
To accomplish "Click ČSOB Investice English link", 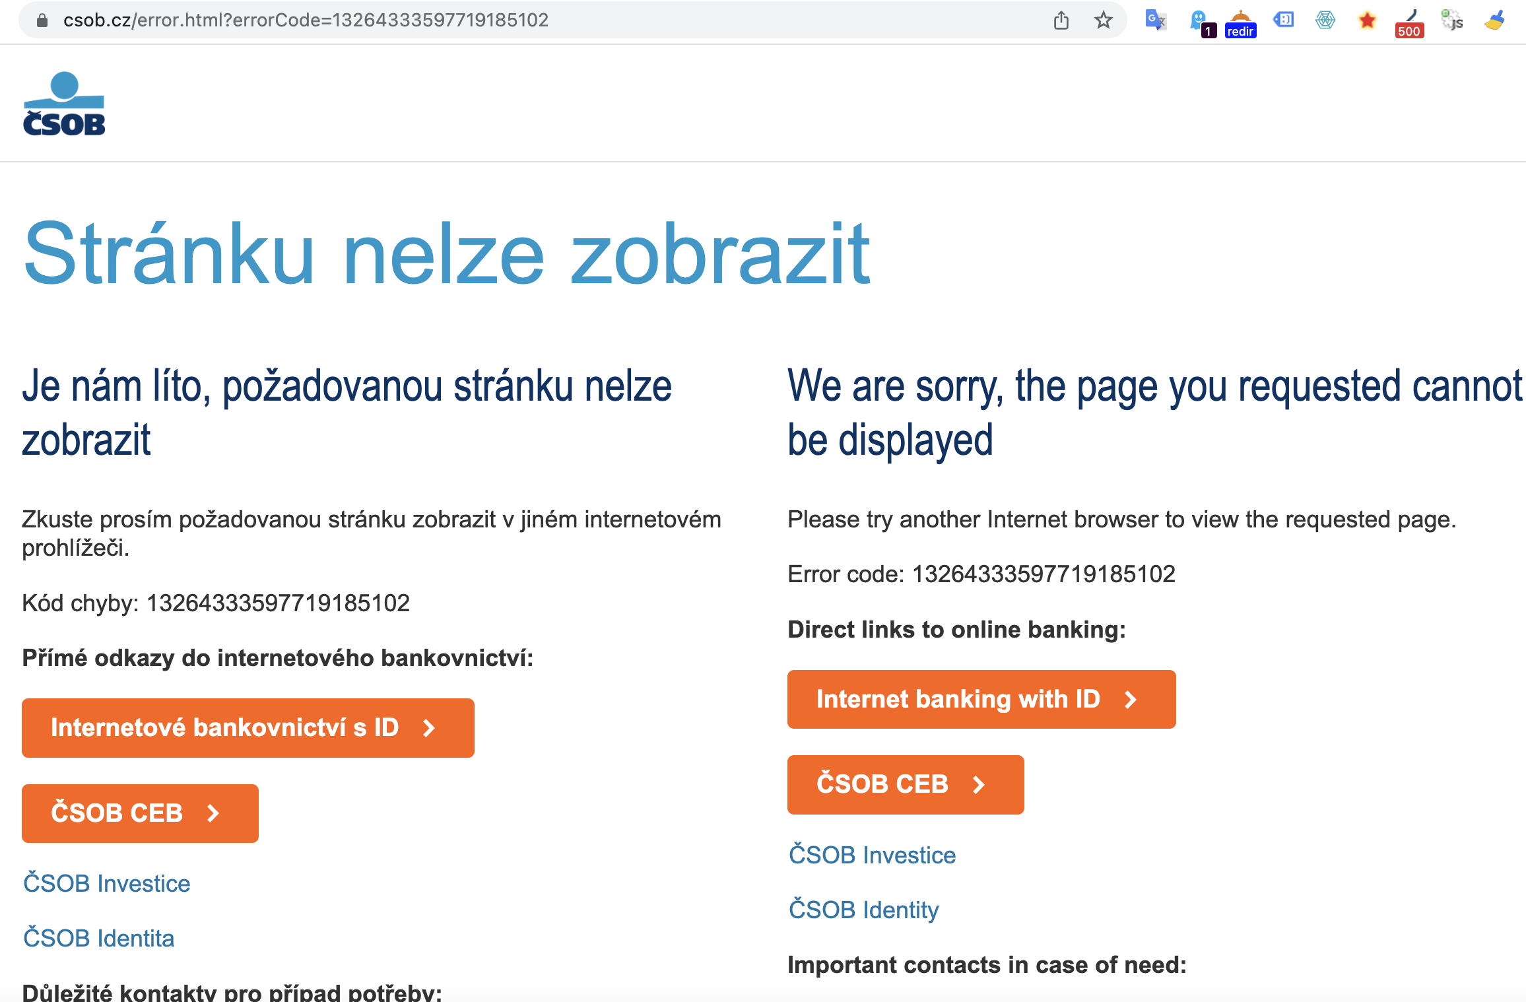I will pos(872,855).
